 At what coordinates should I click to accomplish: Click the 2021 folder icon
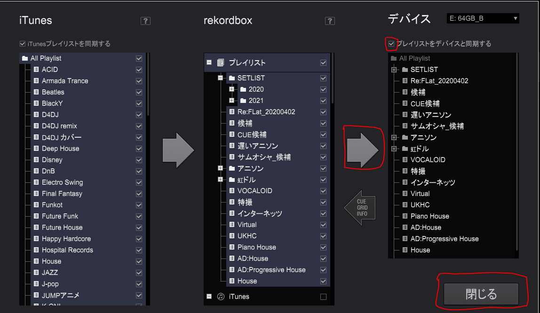243,101
